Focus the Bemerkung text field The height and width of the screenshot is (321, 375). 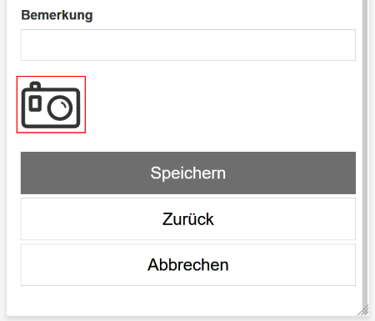coord(188,45)
